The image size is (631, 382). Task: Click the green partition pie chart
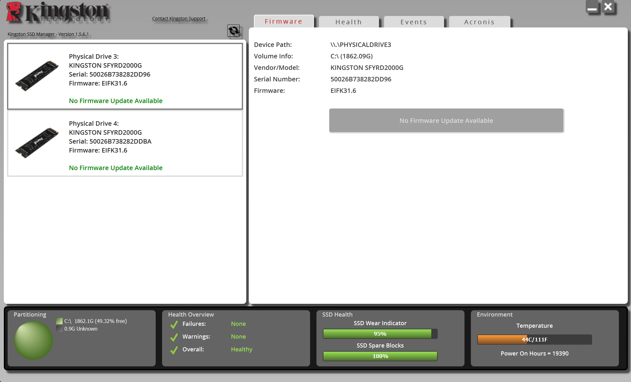pyautogui.click(x=33, y=341)
